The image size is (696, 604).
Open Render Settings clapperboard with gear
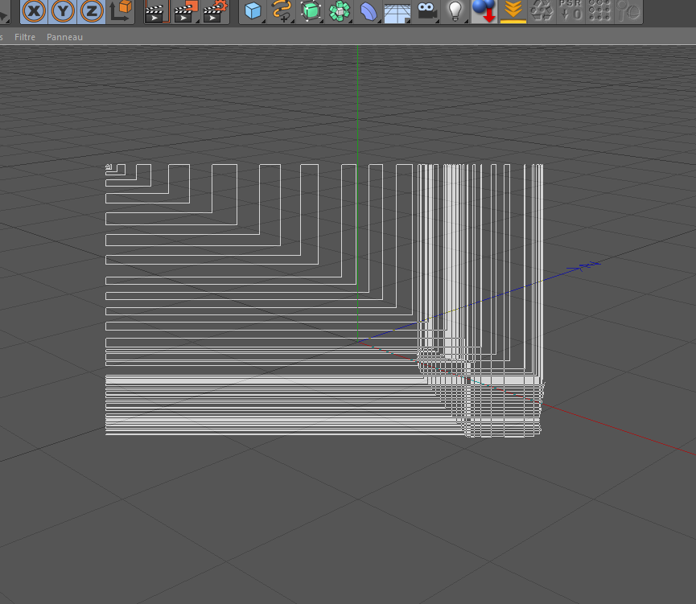pos(216,10)
